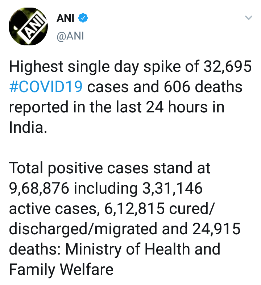261x285 pixels.
Task: Expand the tweet options chevron
Action: pyautogui.click(x=248, y=18)
